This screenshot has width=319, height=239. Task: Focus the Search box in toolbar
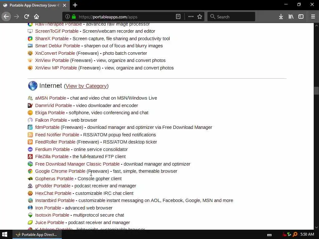click(231, 17)
